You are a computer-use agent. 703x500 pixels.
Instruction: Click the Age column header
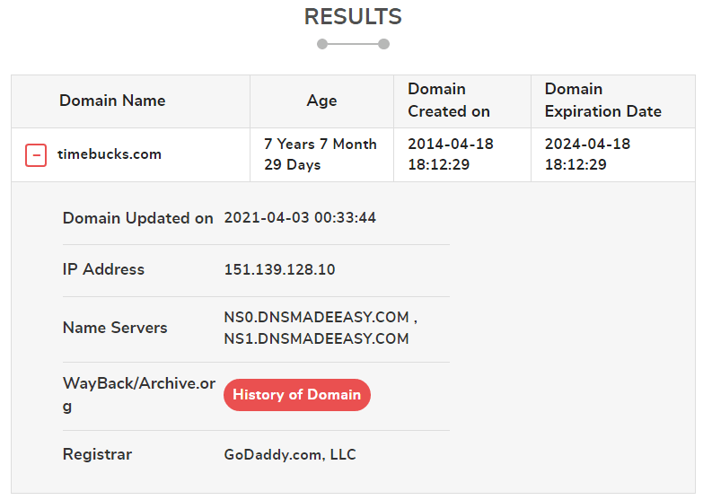click(x=321, y=101)
